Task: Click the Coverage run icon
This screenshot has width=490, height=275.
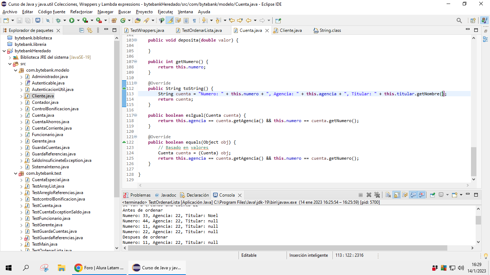Action: click(85, 20)
